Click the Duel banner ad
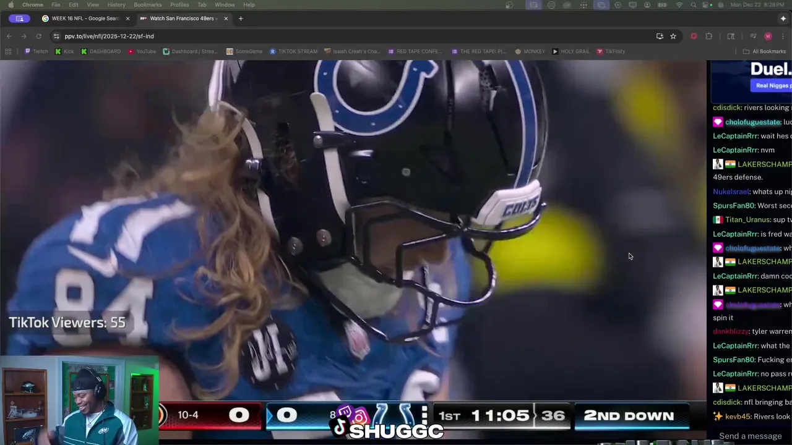The width and height of the screenshot is (792, 445). [x=752, y=80]
